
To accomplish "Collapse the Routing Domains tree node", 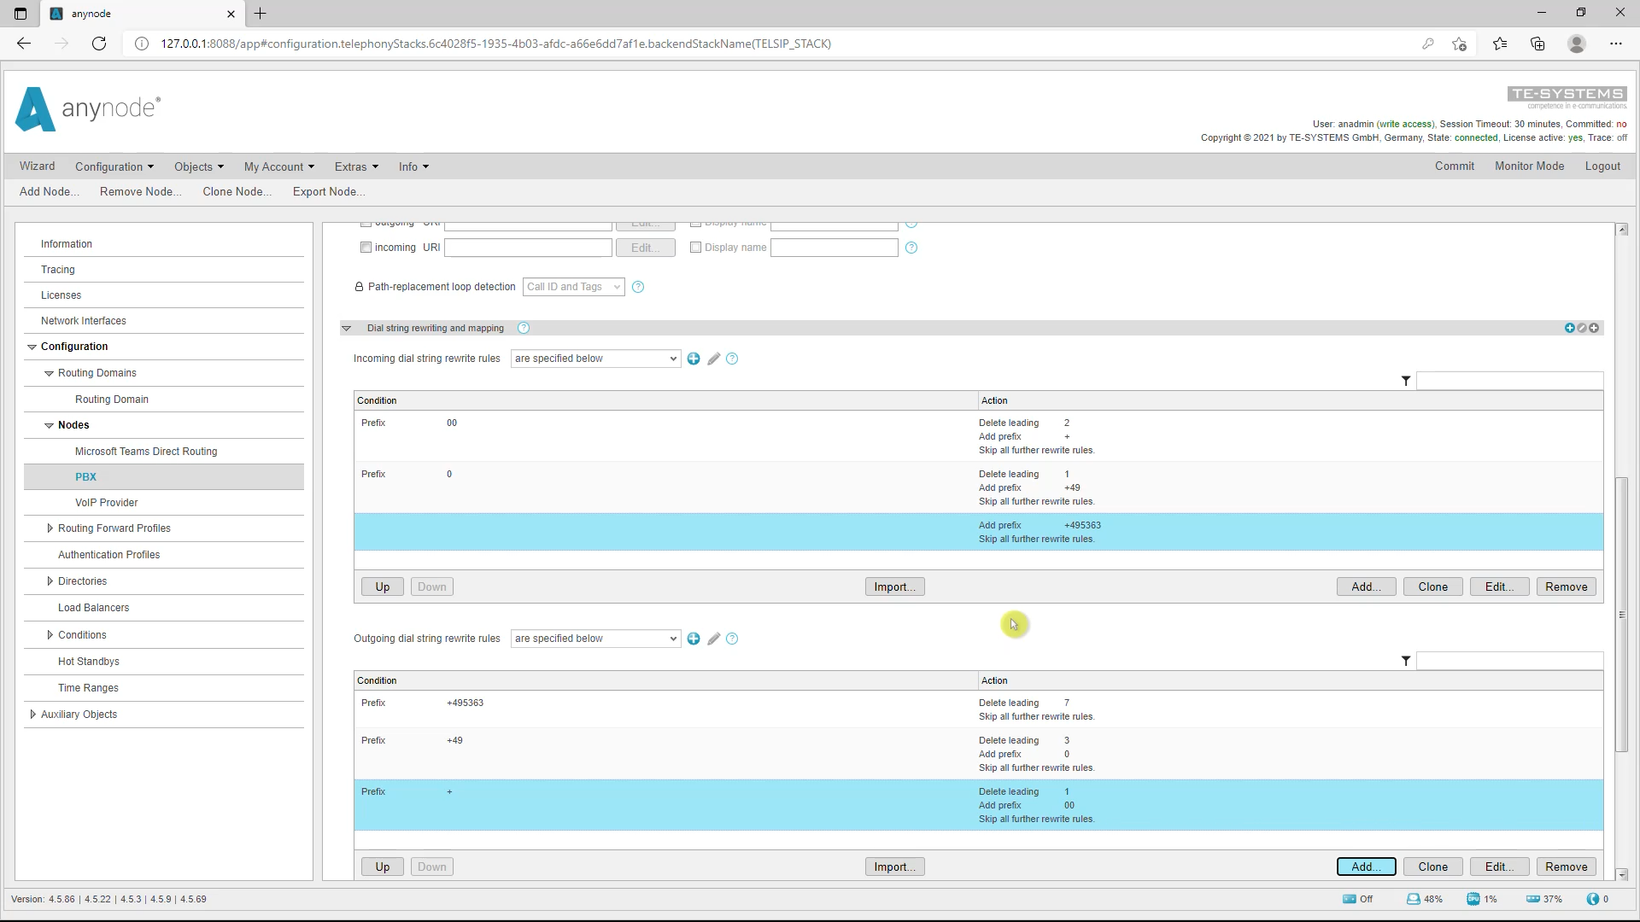I will pyautogui.click(x=50, y=373).
